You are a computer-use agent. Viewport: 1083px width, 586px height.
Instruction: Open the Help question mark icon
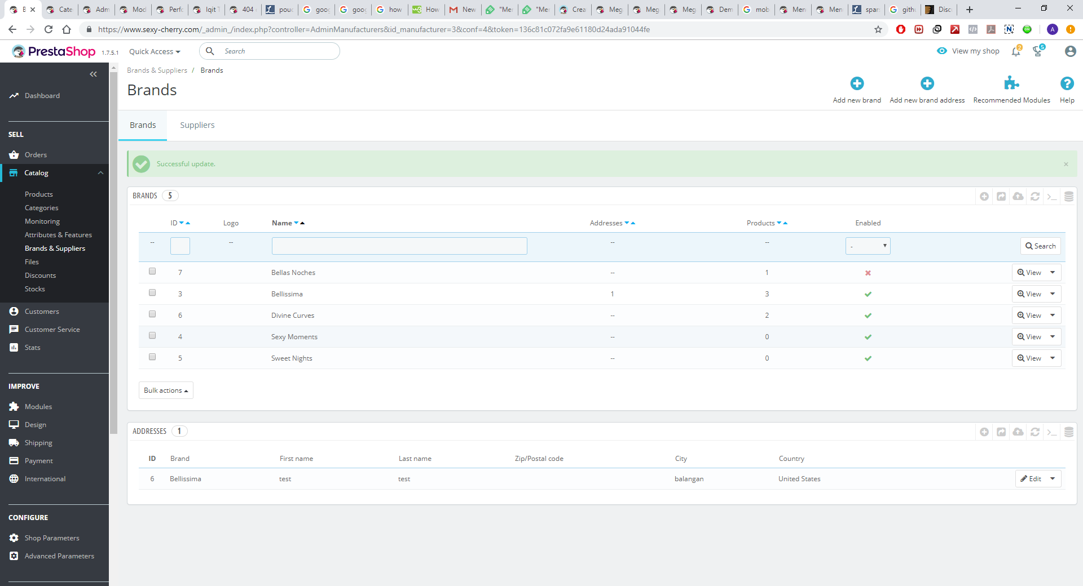click(x=1067, y=83)
